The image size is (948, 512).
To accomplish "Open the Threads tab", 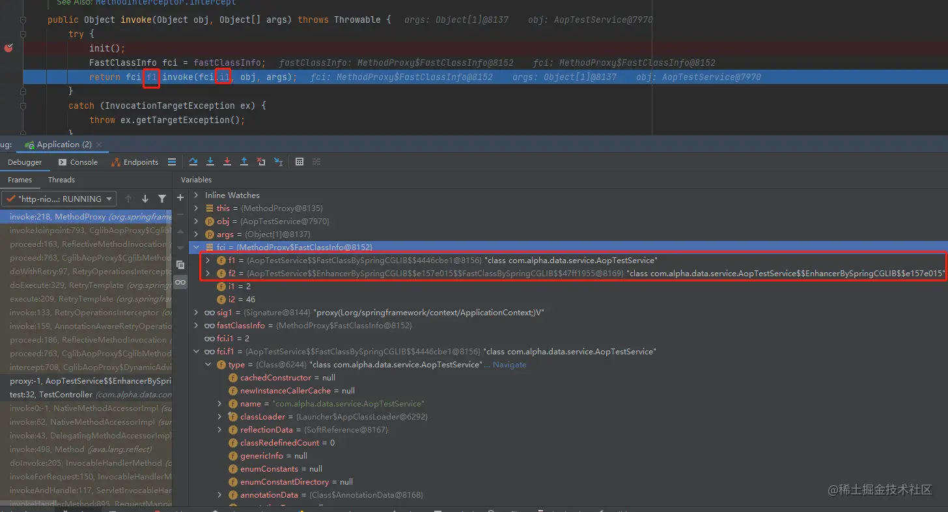I will [x=61, y=180].
